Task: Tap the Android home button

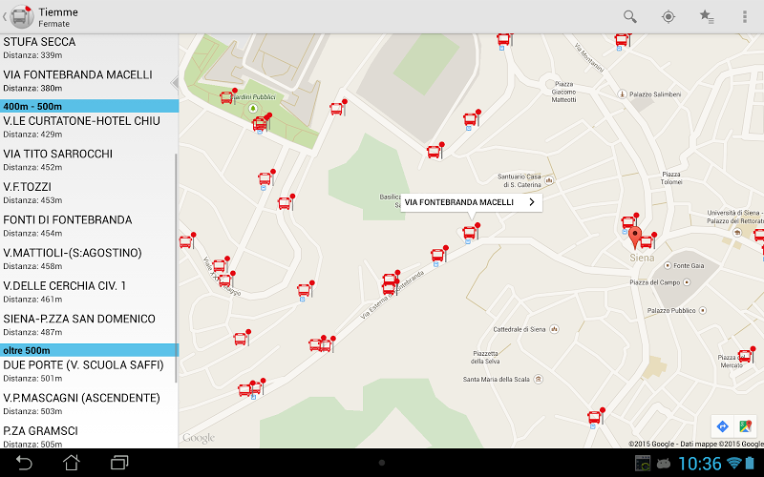Action: [71, 463]
